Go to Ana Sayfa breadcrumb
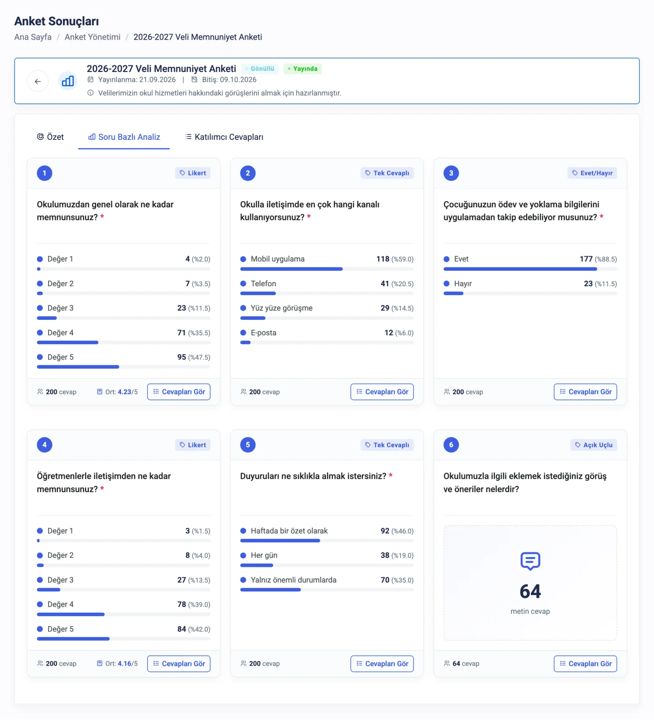654x723 pixels. [33, 37]
